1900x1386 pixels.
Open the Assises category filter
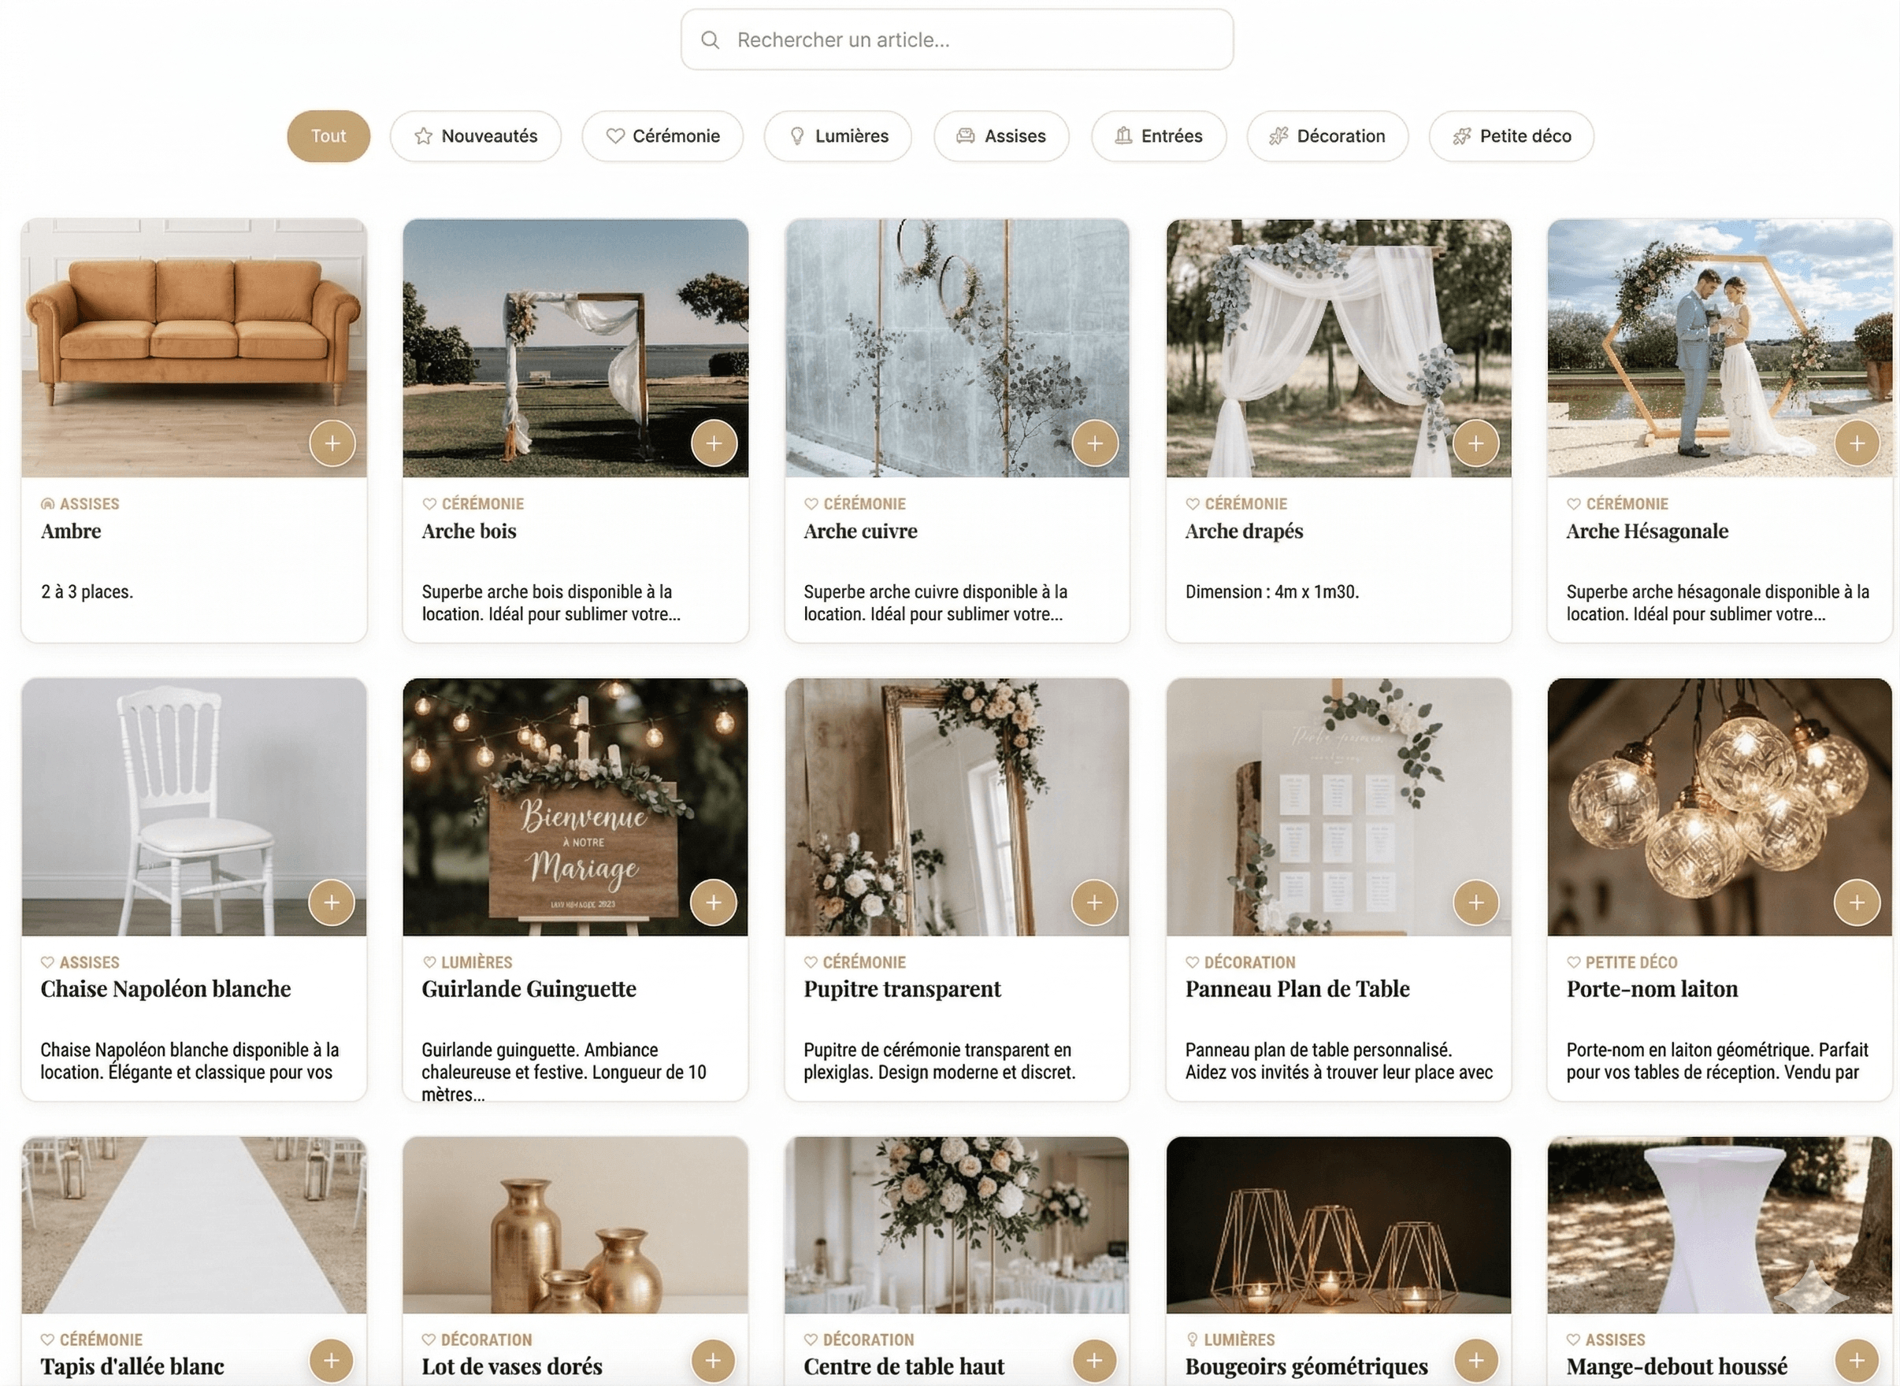[1002, 136]
